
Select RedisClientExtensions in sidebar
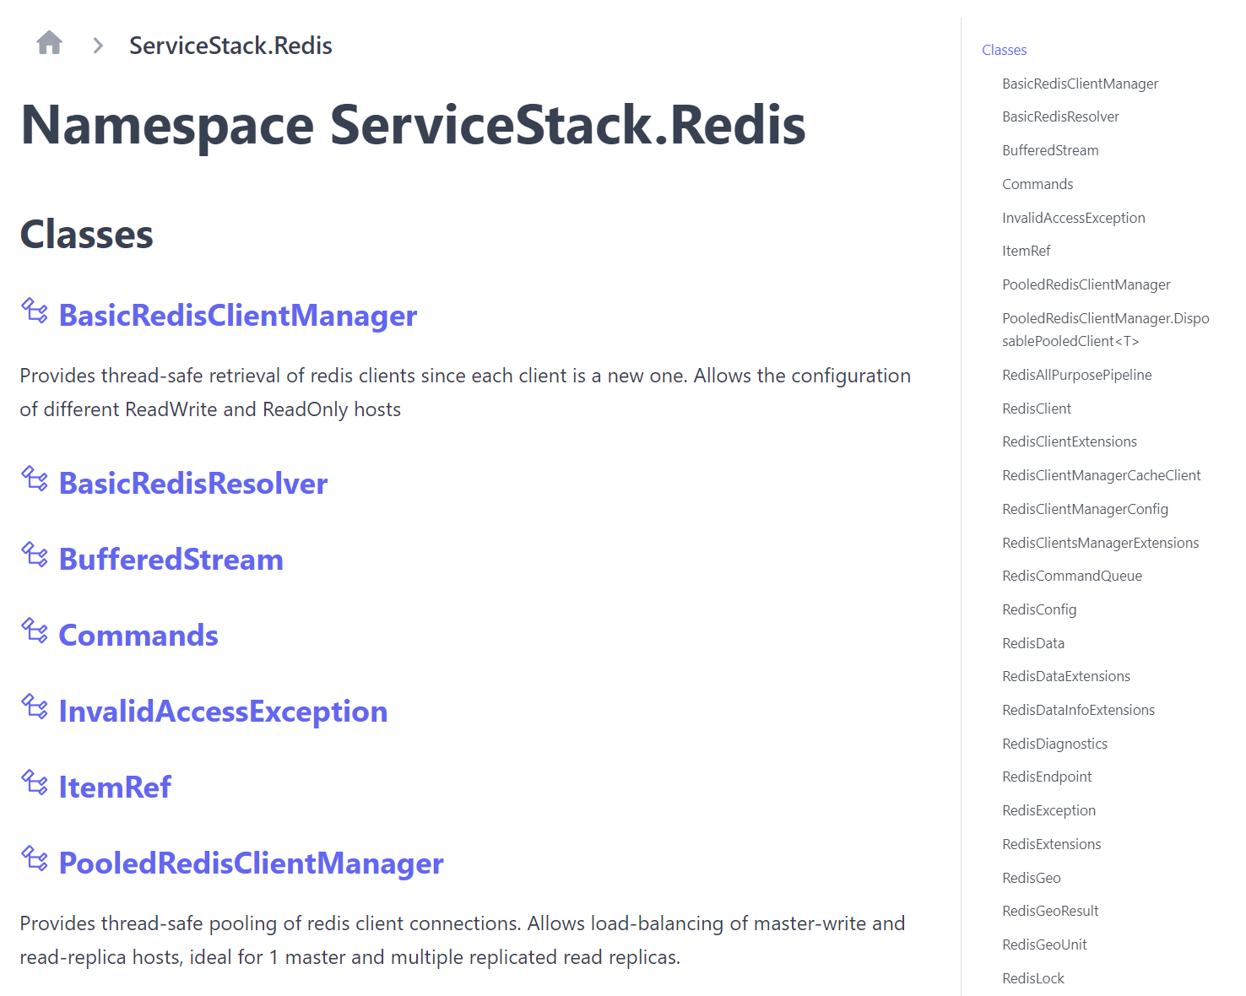1069,441
